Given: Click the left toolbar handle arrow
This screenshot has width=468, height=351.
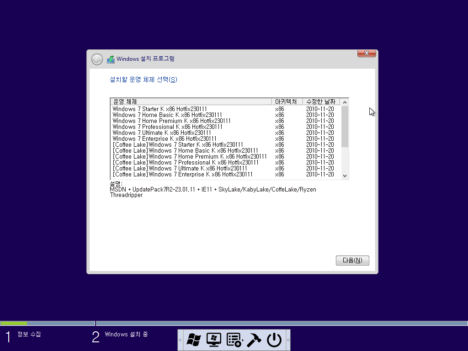Looking at the screenshot, I should pyautogui.click(x=180, y=340).
